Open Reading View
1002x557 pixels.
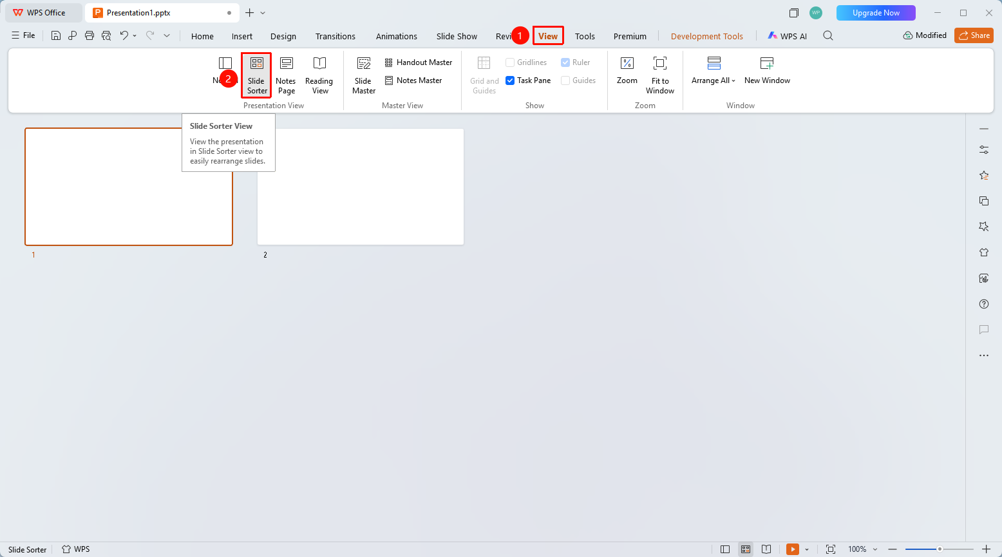[319, 75]
